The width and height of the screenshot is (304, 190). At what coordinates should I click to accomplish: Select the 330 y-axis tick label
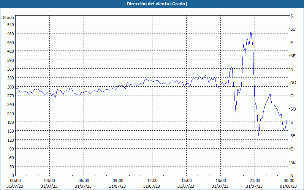pos(11,78)
